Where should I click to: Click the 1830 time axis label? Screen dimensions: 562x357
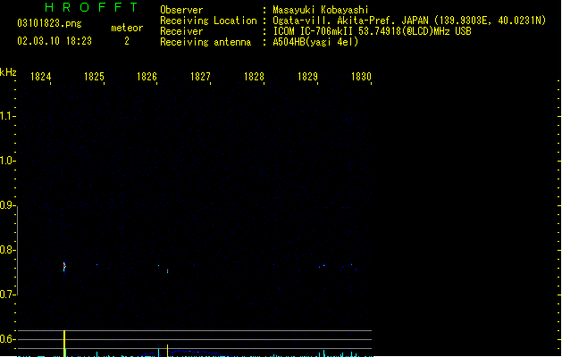[x=361, y=77]
